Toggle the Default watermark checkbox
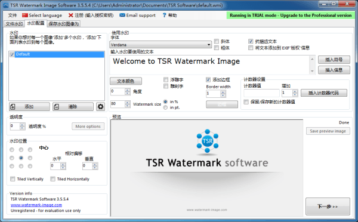Screen dimensions: 358x222 pyautogui.click(x=12, y=54)
